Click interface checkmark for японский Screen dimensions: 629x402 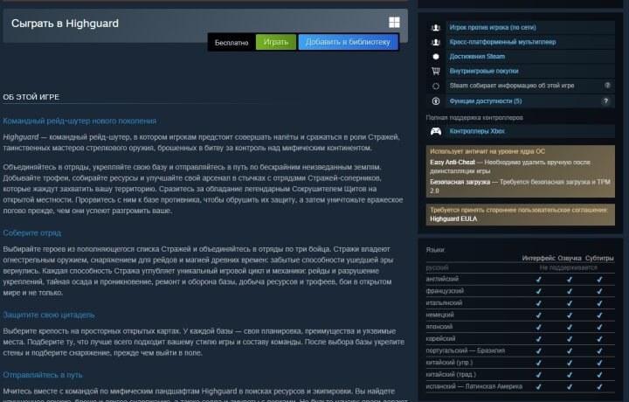538,327
